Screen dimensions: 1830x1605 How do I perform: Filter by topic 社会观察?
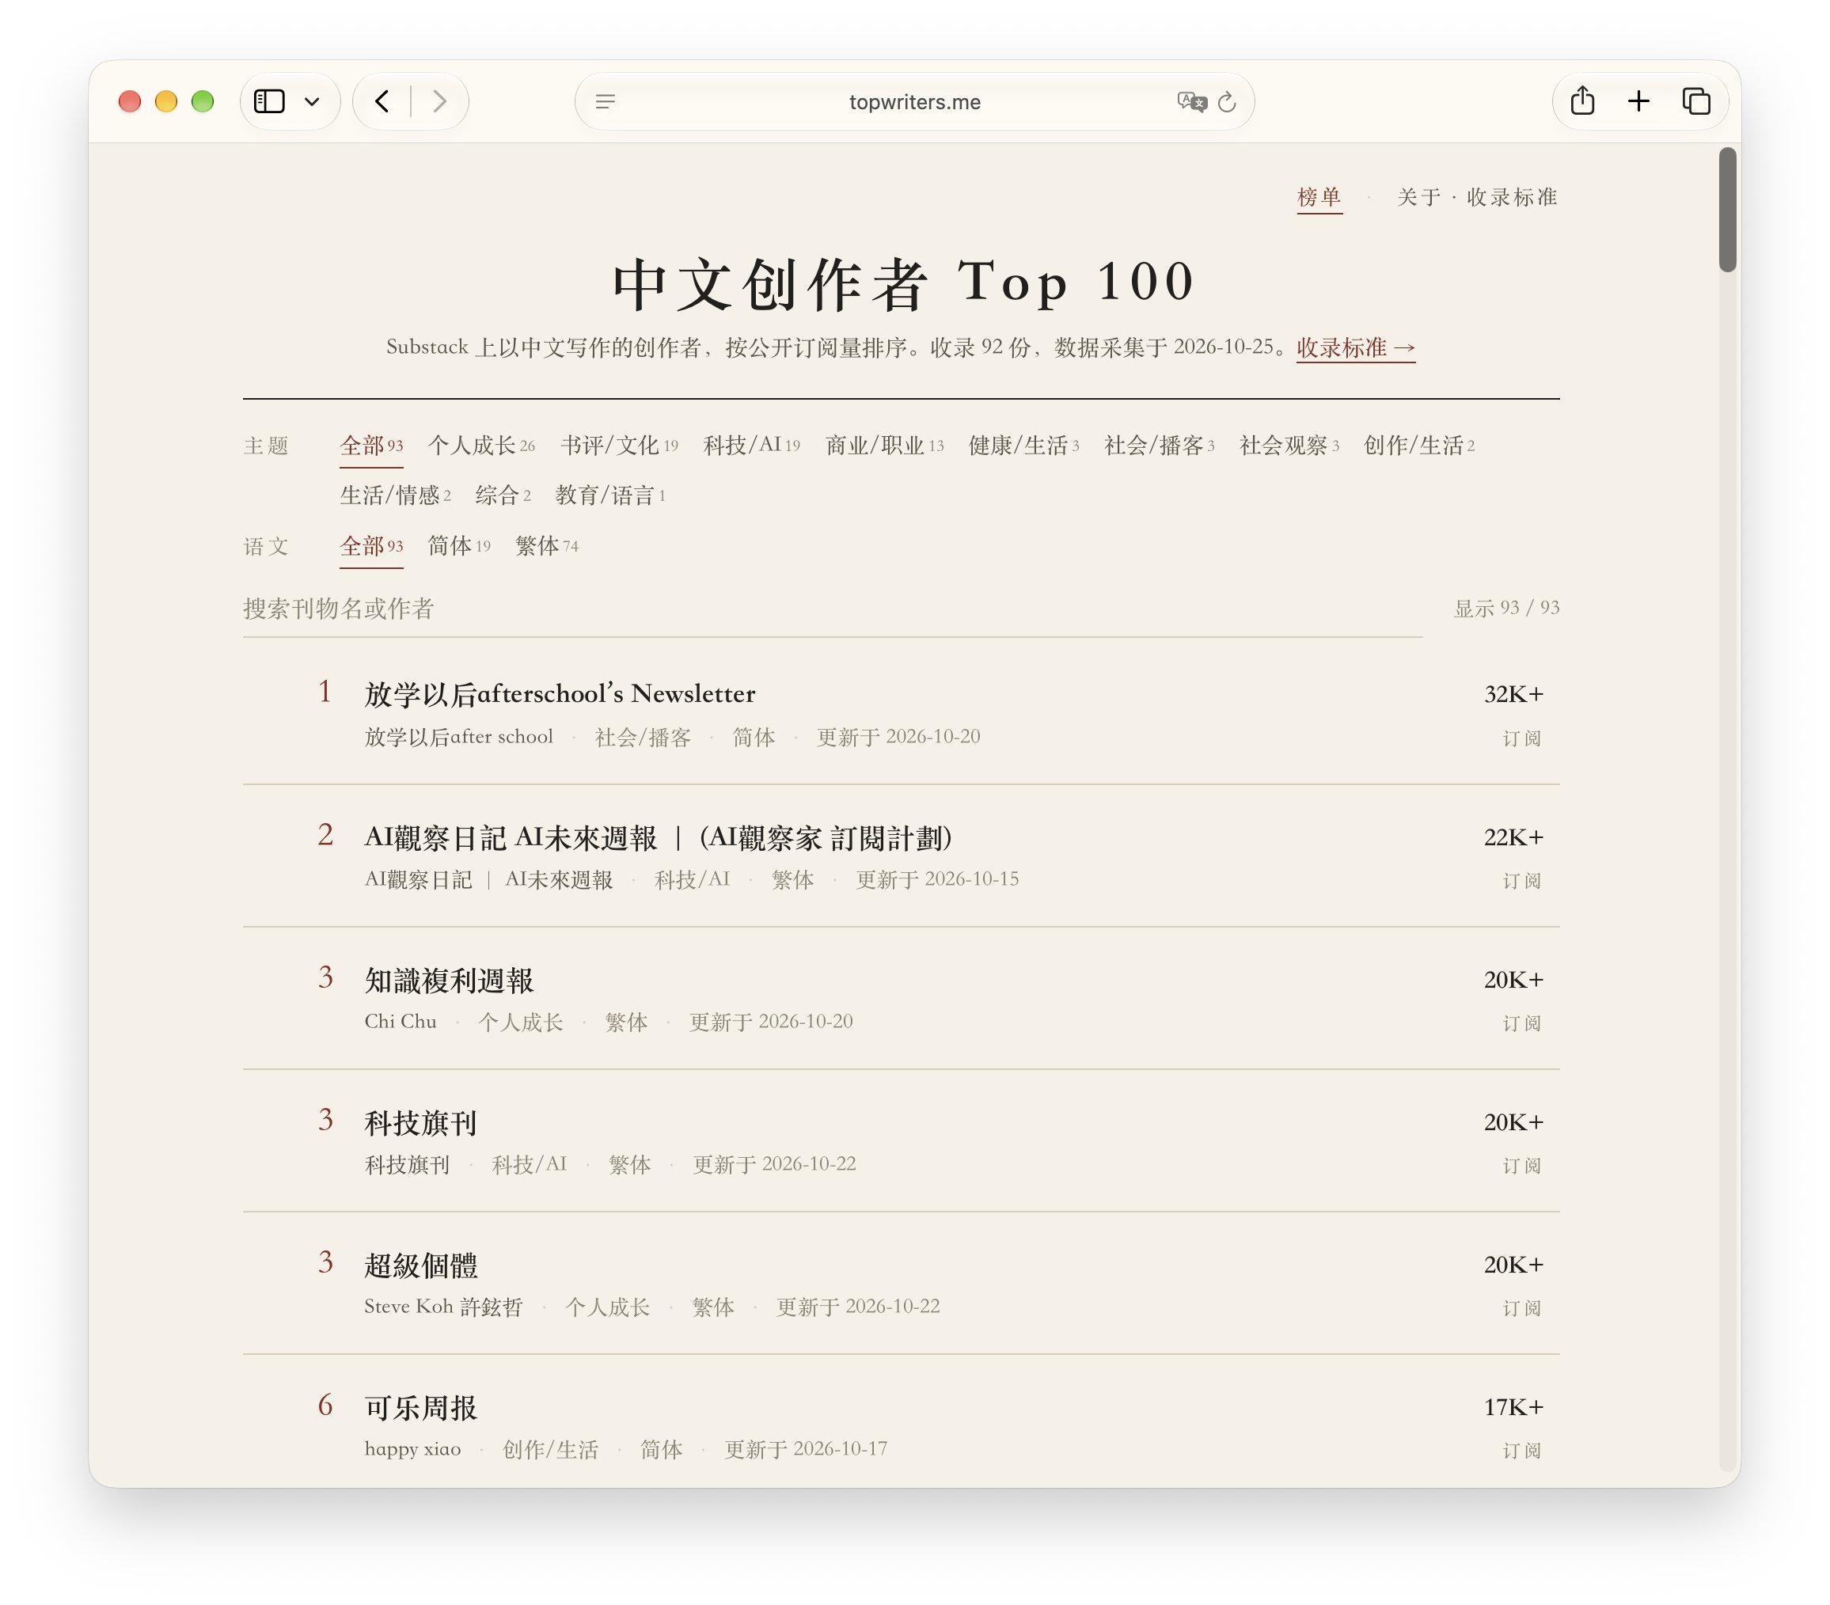pyautogui.click(x=1289, y=446)
